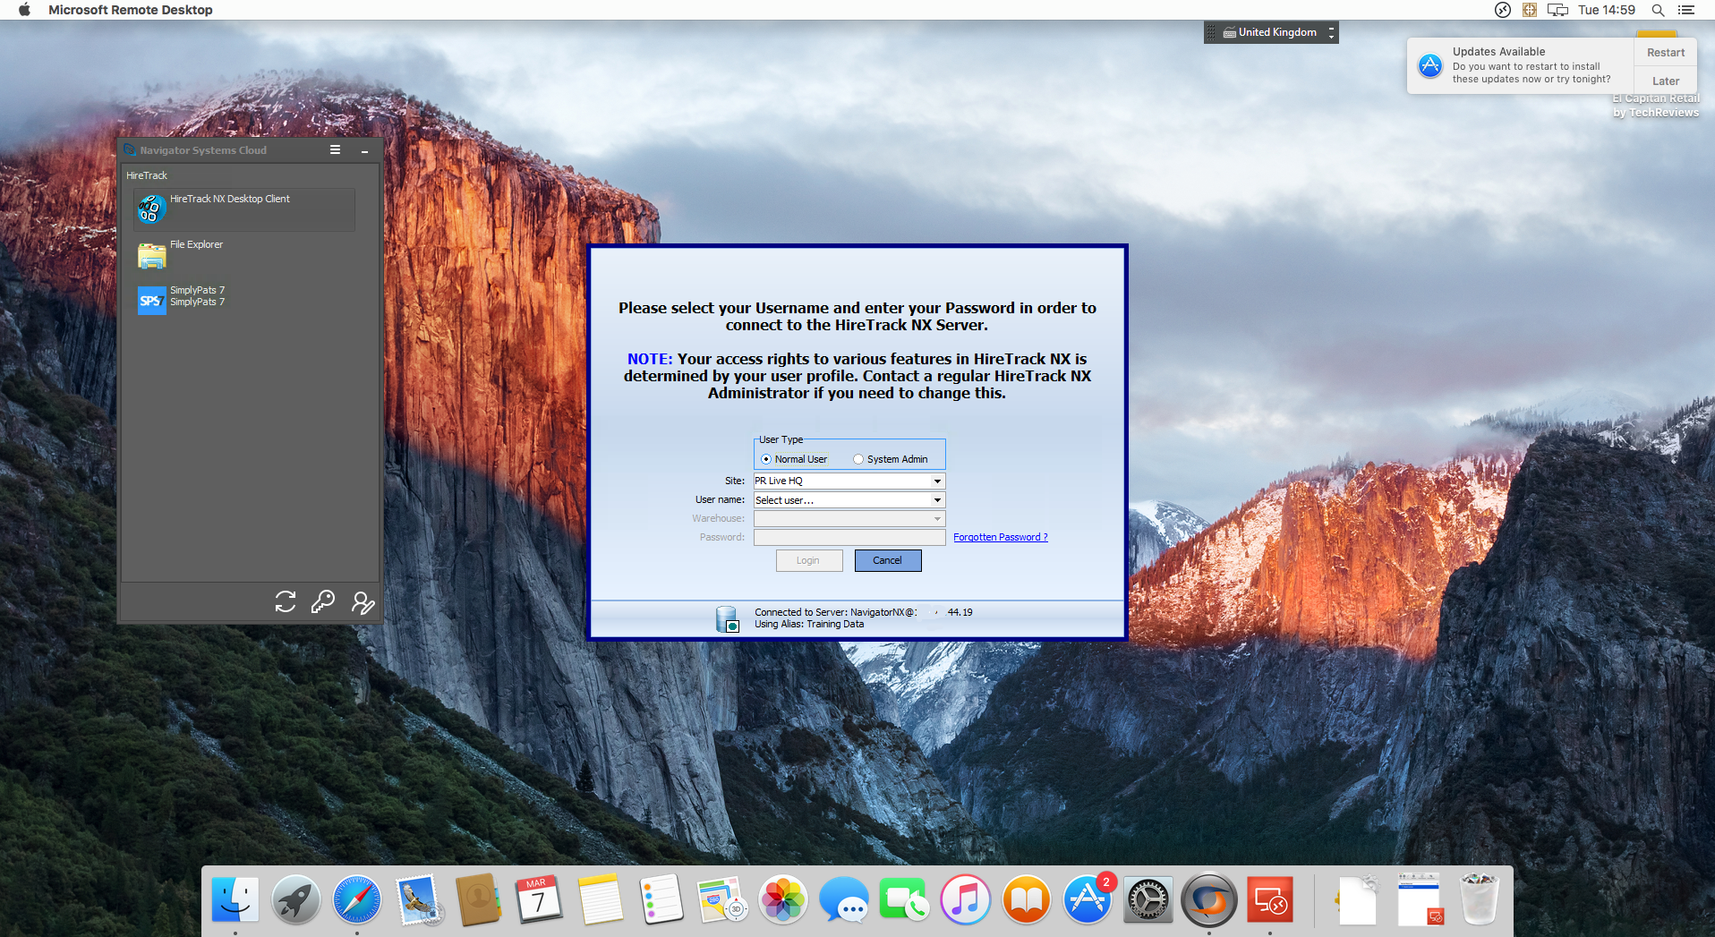Click the refresh arrows icon
1715x937 pixels.
coord(286,602)
